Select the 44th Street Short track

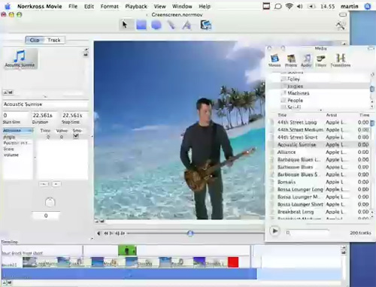(x=320, y=137)
